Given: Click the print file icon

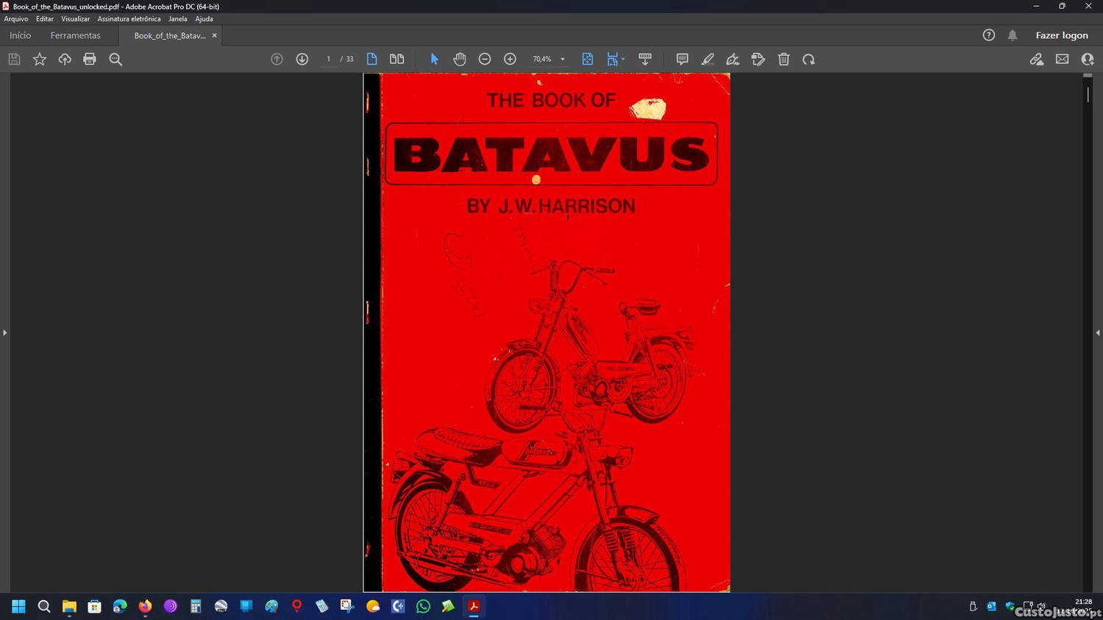Looking at the screenshot, I should click(x=90, y=60).
